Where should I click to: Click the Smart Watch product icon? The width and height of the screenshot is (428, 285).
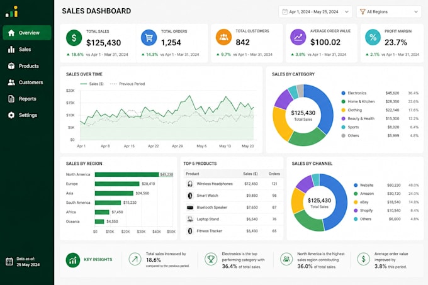pyautogui.click(x=190, y=196)
